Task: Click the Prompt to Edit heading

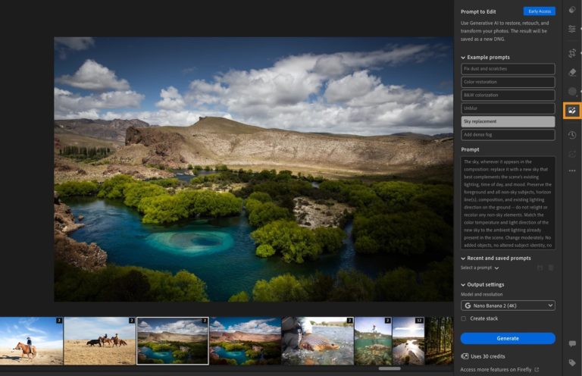Action: [x=478, y=11]
